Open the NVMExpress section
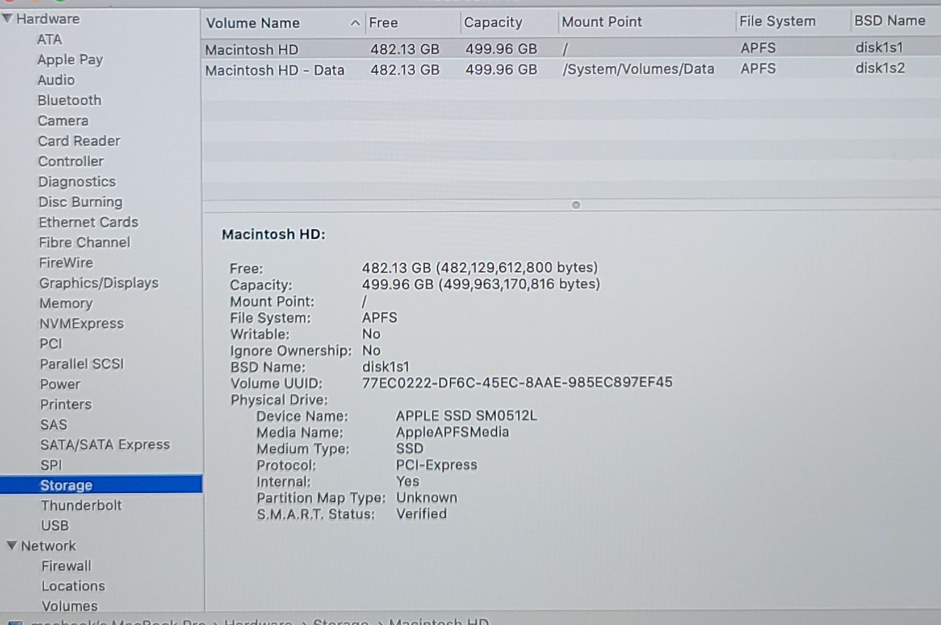The height and width of the screenshot is (625, 941). pos(81,324)
